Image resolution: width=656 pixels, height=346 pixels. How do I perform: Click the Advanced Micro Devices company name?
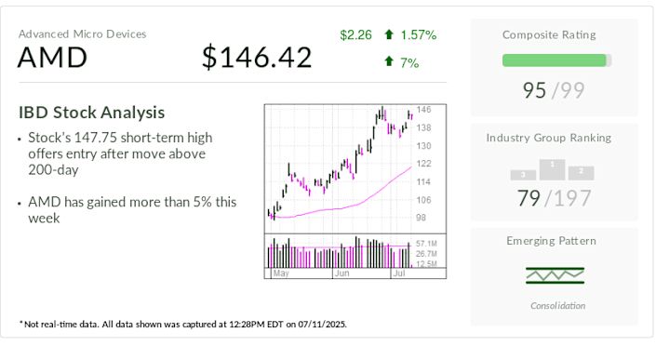tap(83, 33)
